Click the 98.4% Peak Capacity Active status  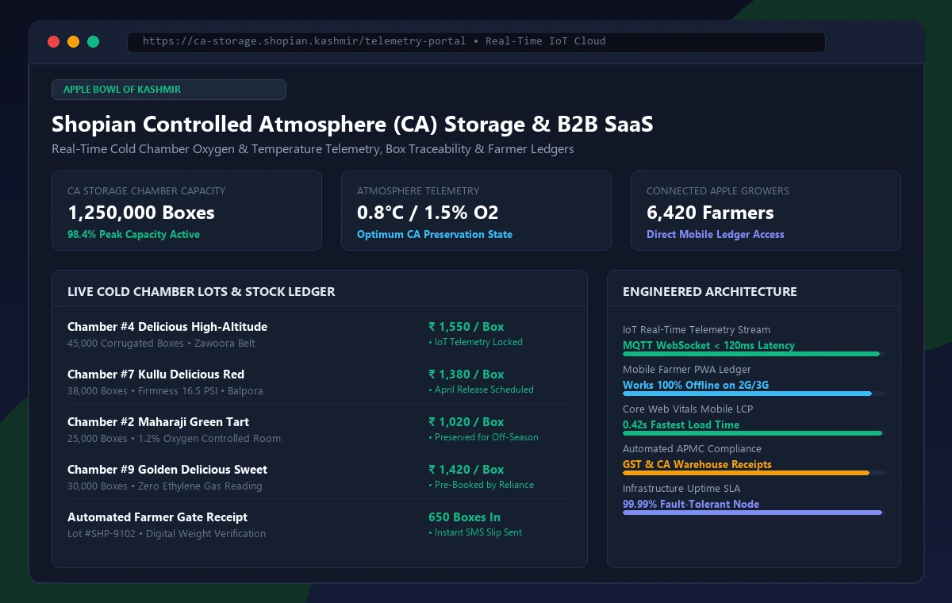pos(133,235)
